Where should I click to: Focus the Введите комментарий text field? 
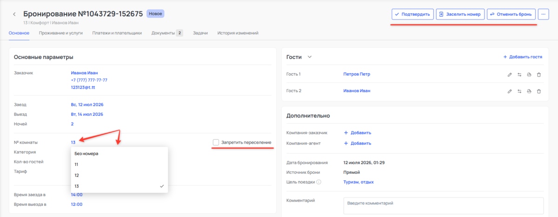(x=443, y=206)
